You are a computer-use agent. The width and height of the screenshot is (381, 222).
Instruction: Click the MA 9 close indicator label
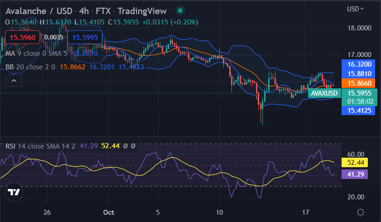(36, 53)
